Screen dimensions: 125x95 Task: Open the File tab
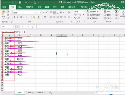point(4,7)
